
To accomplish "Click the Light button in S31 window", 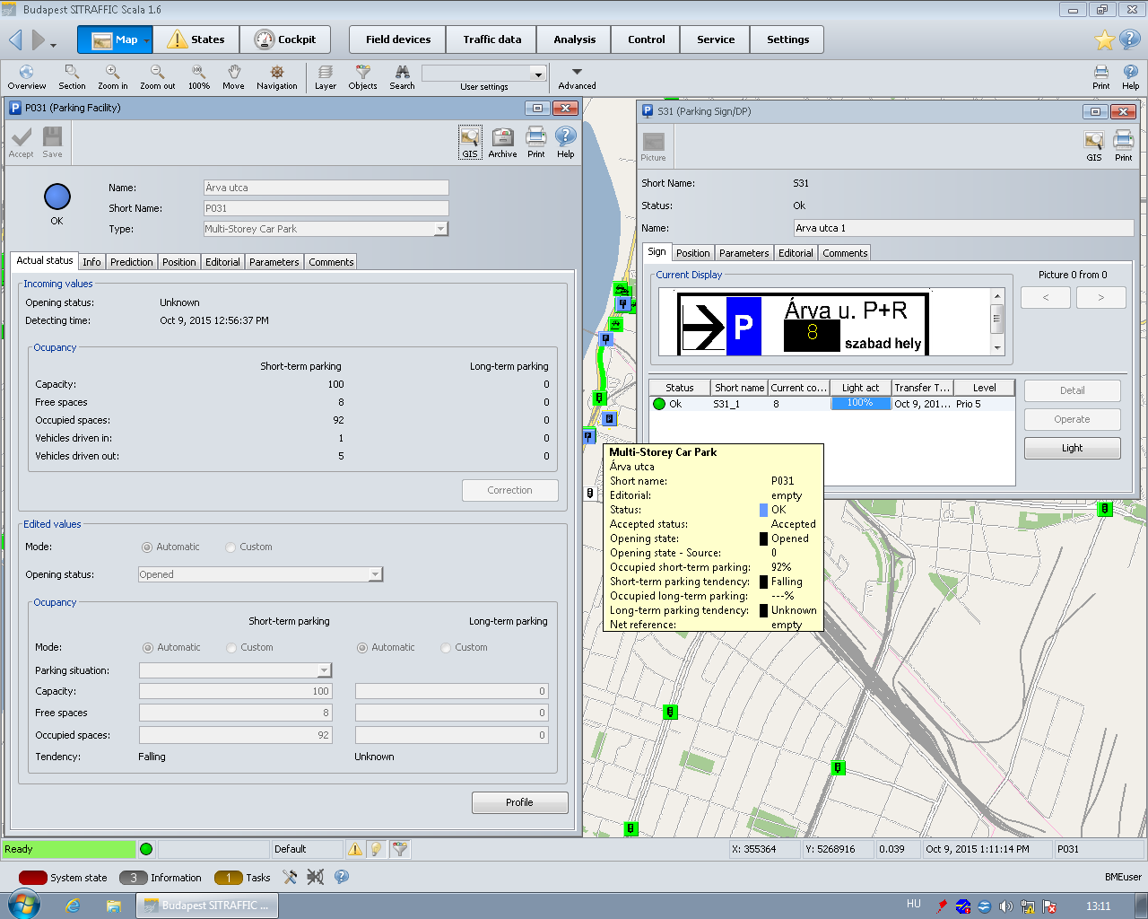I will click(1072, 448).
